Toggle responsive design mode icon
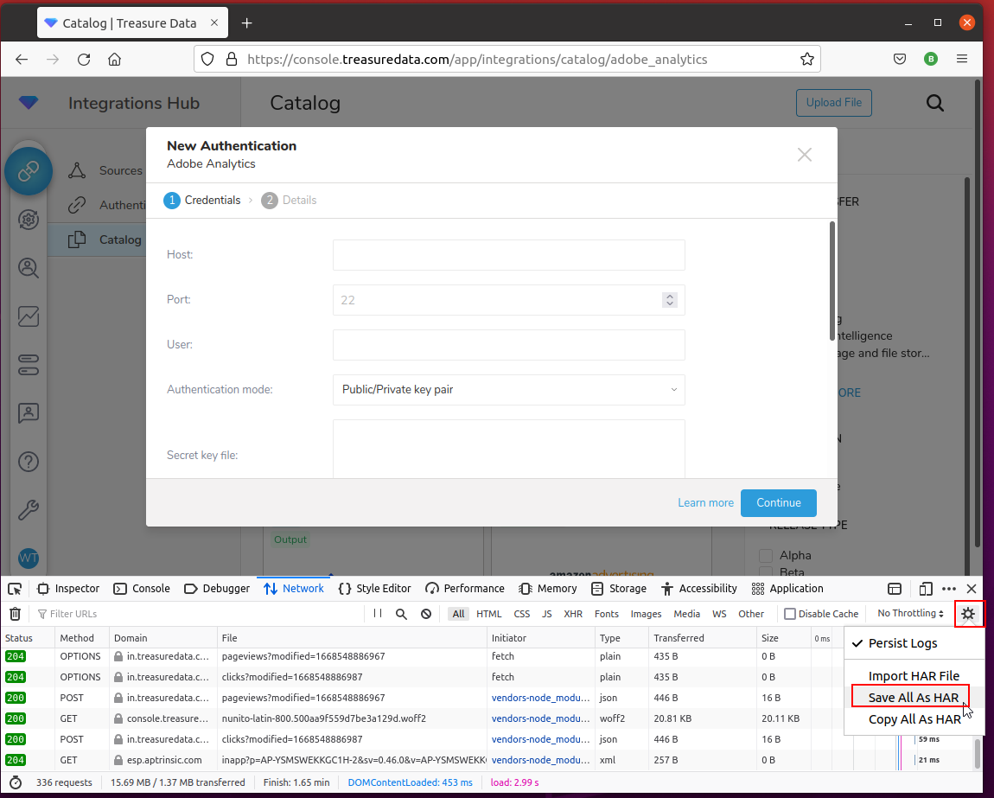Screen dimensions: 994x798 coord(926,589)
